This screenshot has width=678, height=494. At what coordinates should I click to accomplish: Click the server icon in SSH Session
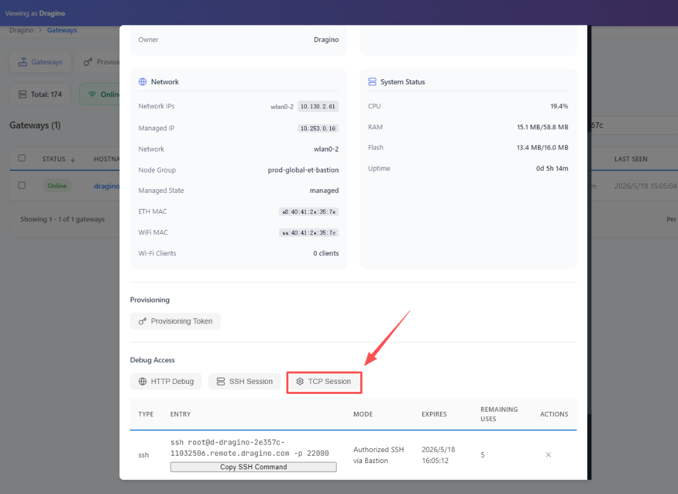pos(220,381)
